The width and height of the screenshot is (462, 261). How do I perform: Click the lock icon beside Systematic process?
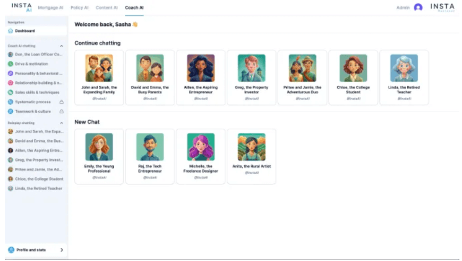[62, 102]
